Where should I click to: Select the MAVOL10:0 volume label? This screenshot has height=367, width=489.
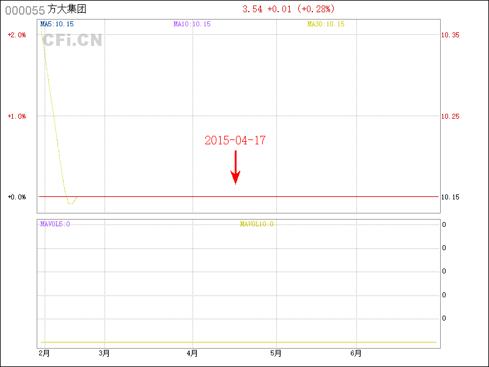click(257, 224)
